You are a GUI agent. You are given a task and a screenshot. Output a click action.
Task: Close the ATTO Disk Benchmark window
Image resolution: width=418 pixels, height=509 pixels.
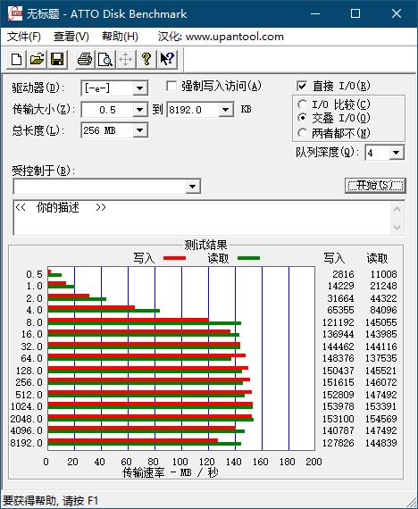[397, 13]
